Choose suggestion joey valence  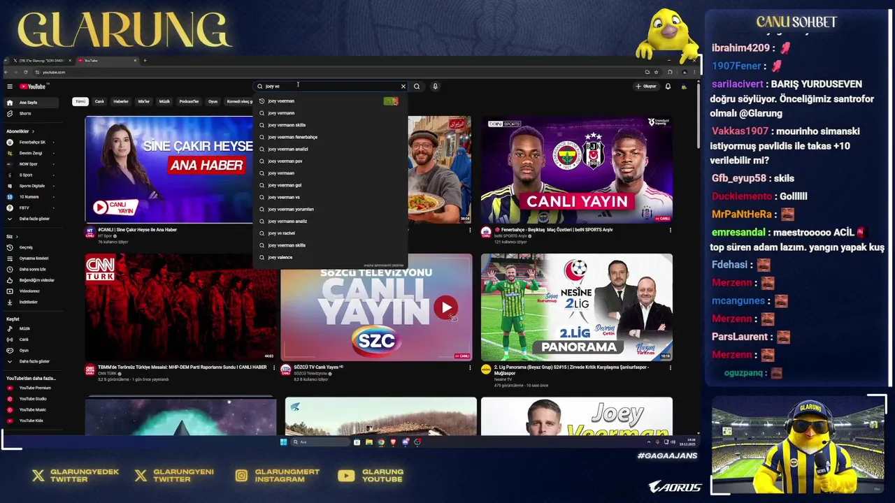click(x=330, y=257)
